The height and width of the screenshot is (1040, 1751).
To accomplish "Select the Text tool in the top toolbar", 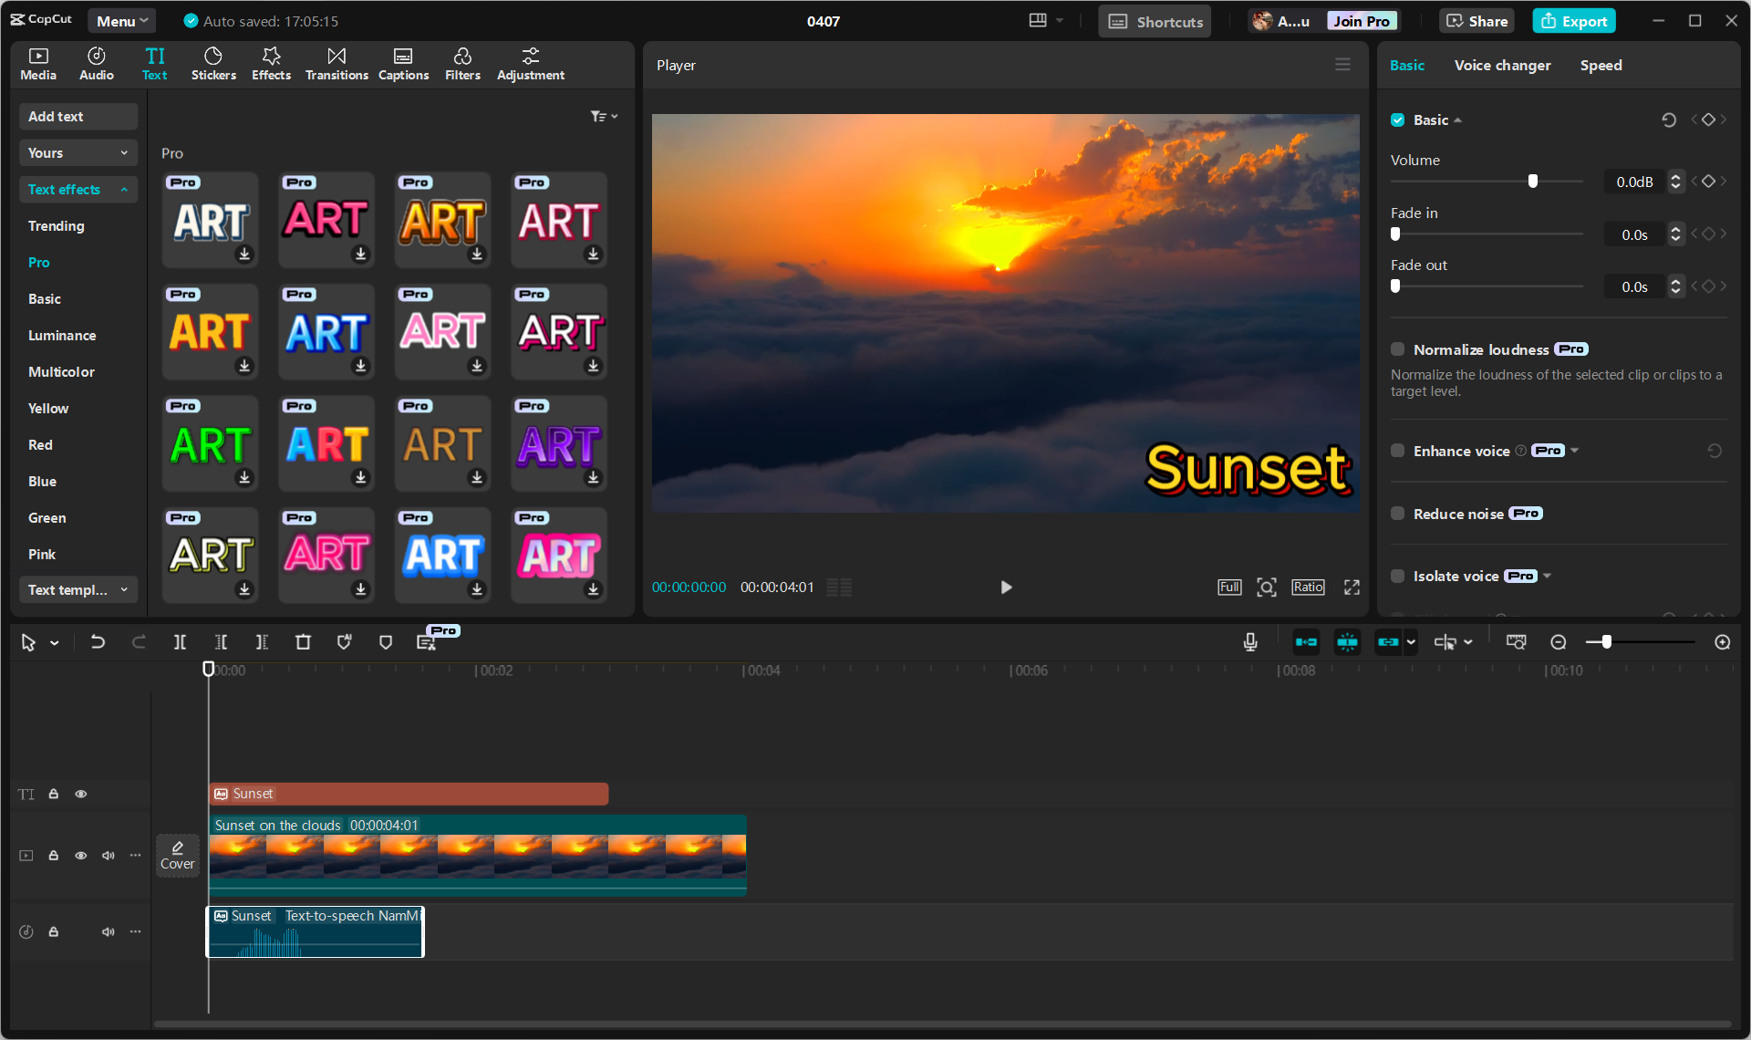I will click(x=154, y=63).
